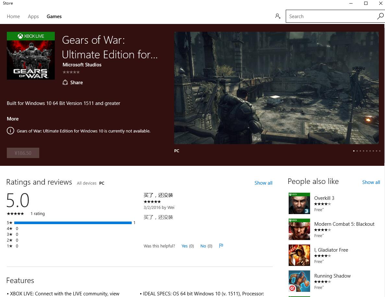385x297 pixels.
Task: Show all ratings and reviews
Action: 263,183
